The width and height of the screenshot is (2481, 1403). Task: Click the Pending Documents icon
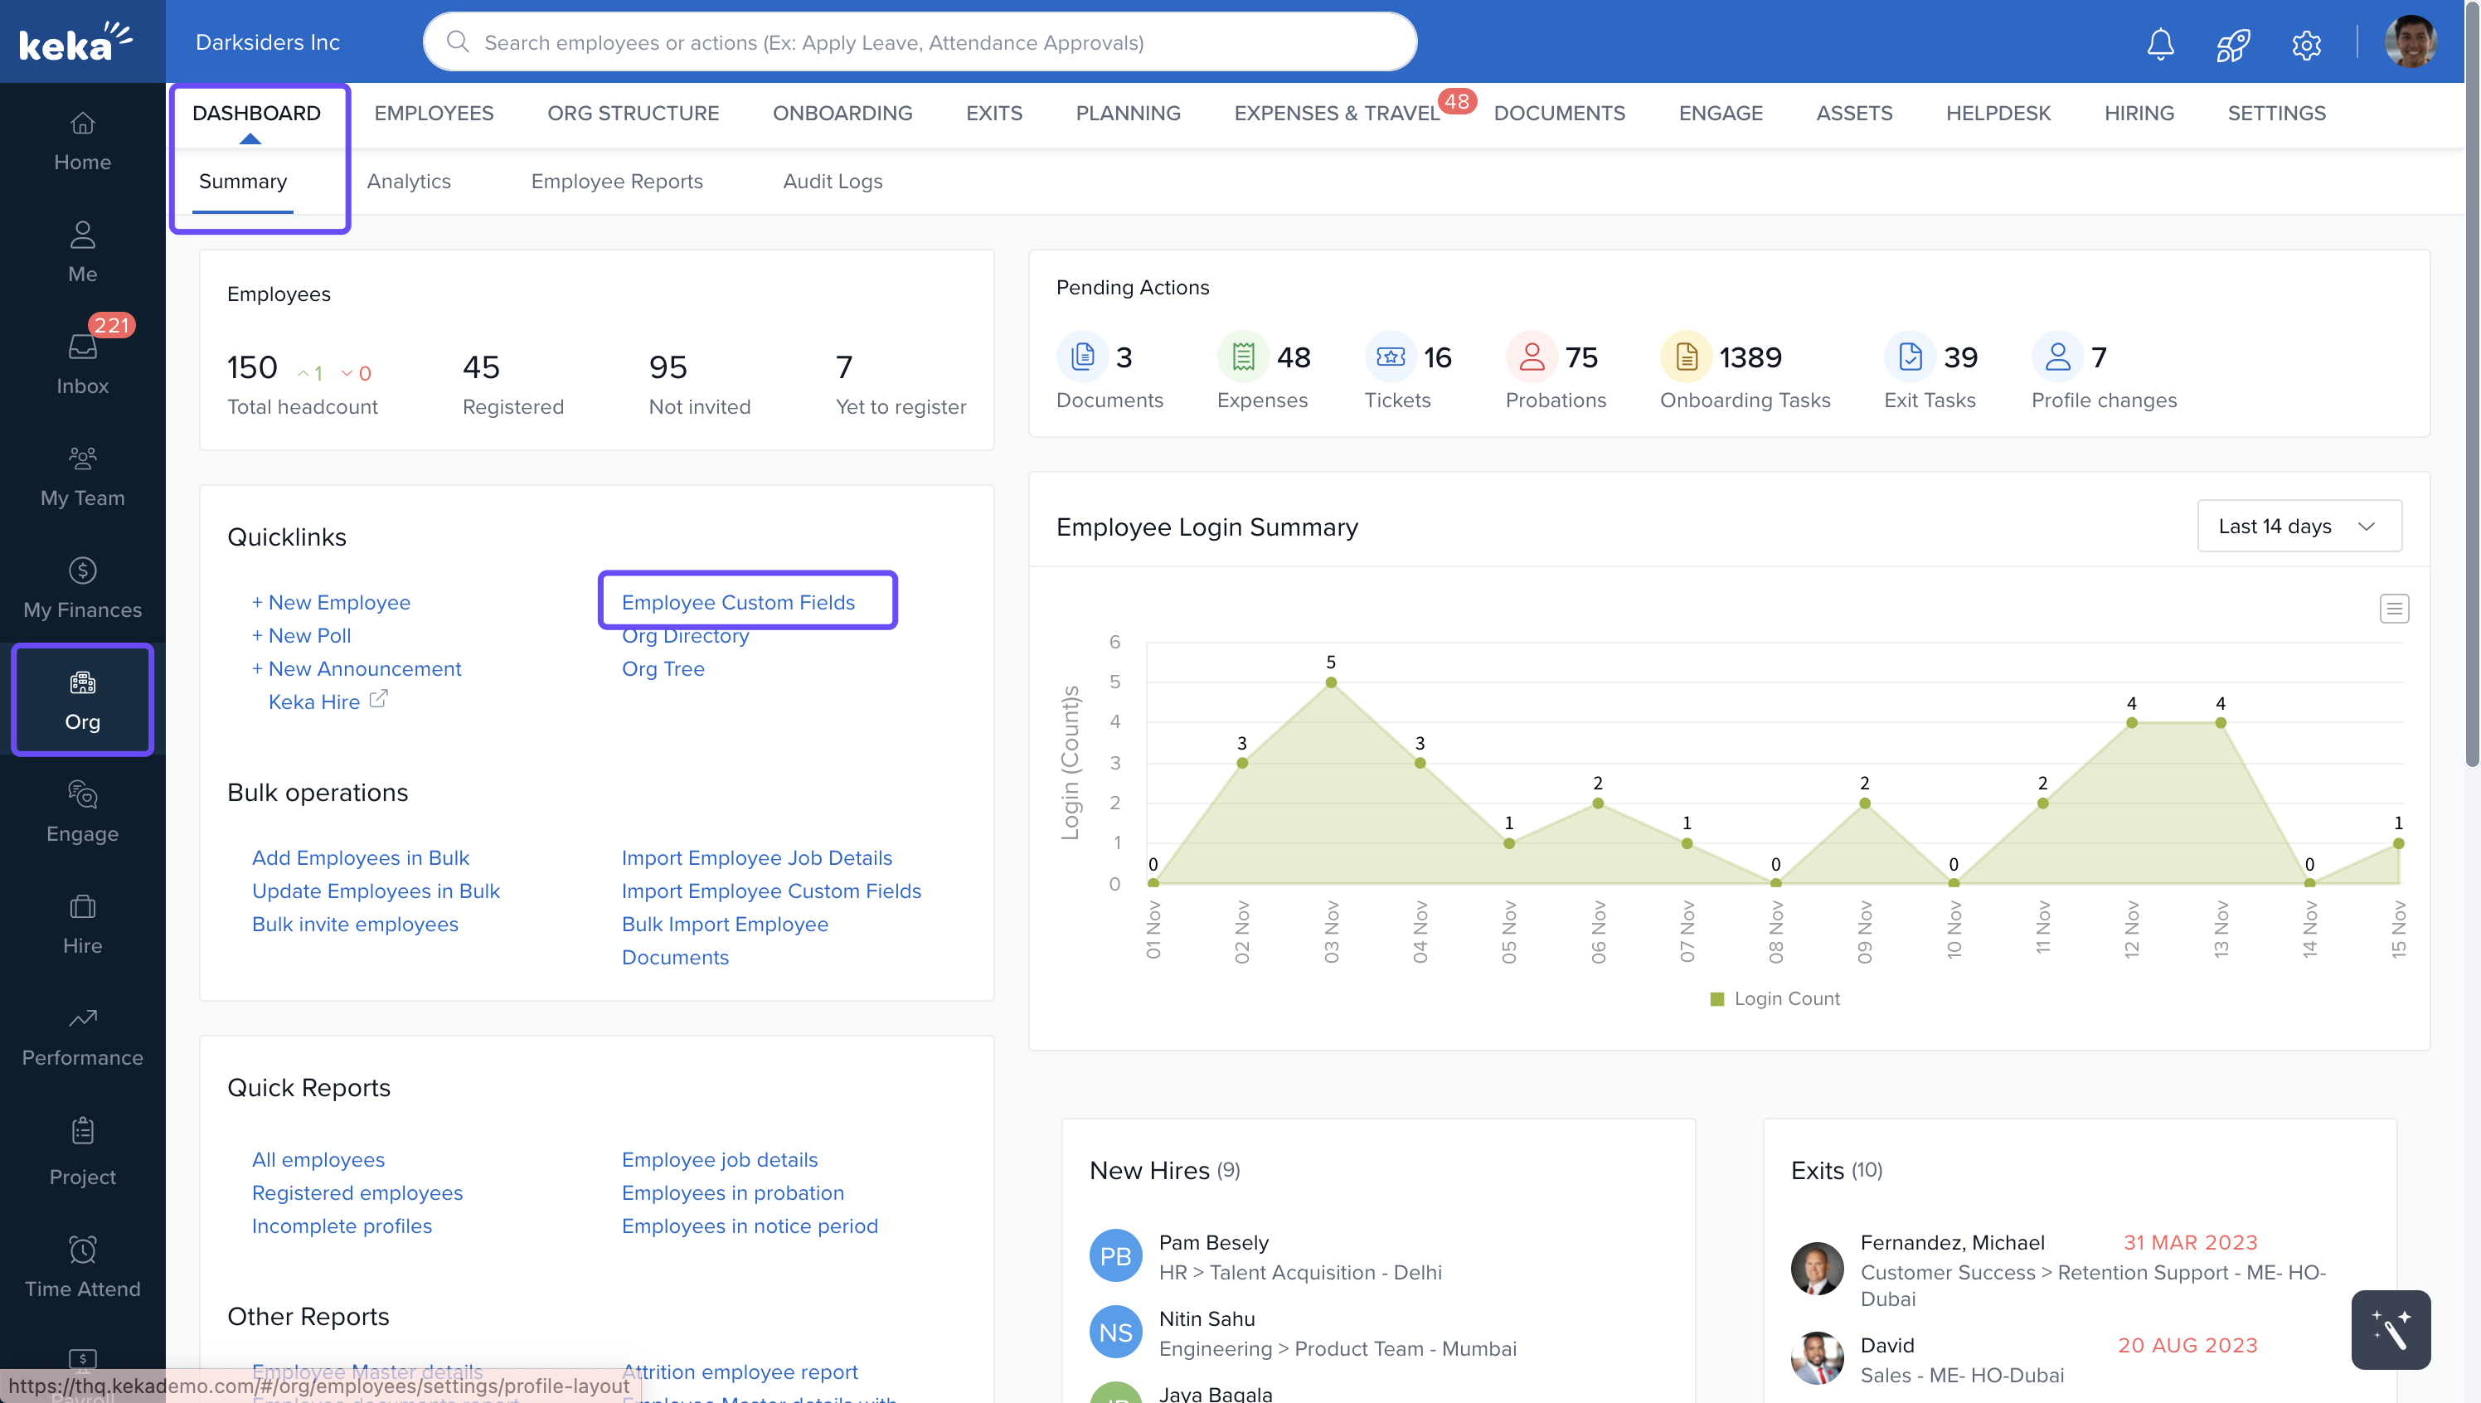click(x=1082, y=357)
